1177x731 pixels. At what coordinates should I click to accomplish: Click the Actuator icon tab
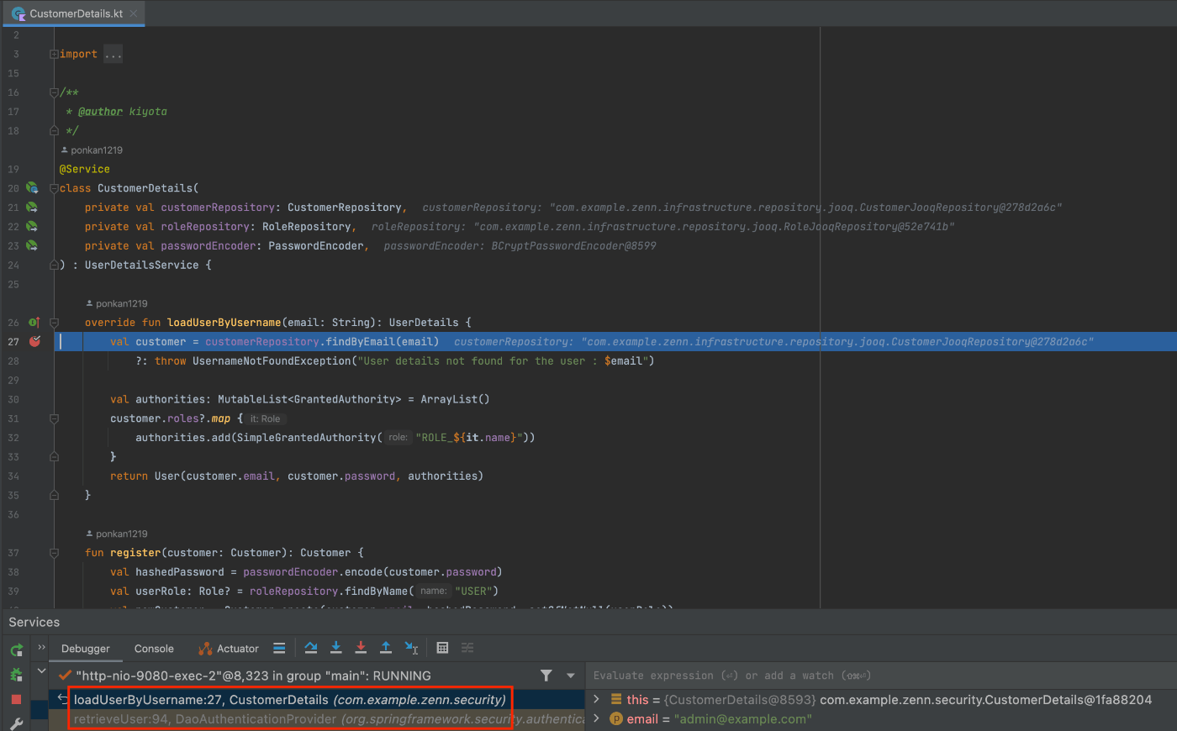point(229,649)
